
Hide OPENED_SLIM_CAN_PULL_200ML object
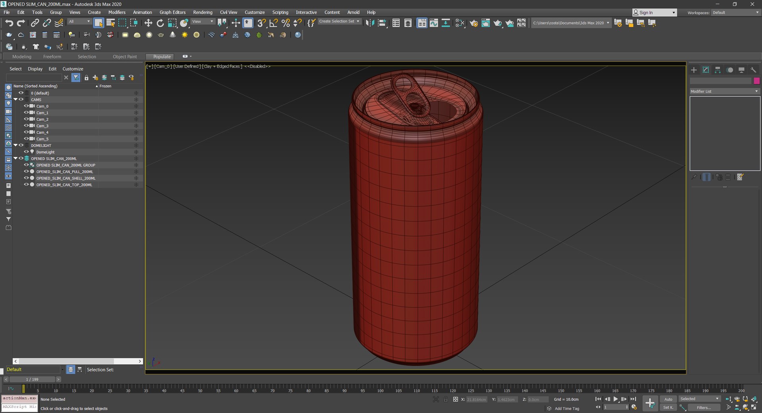(26, 171)
